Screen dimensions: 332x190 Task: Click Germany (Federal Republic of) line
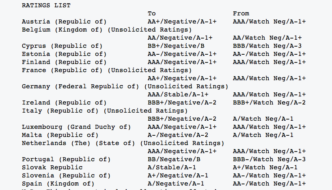[x=125, y=87]
